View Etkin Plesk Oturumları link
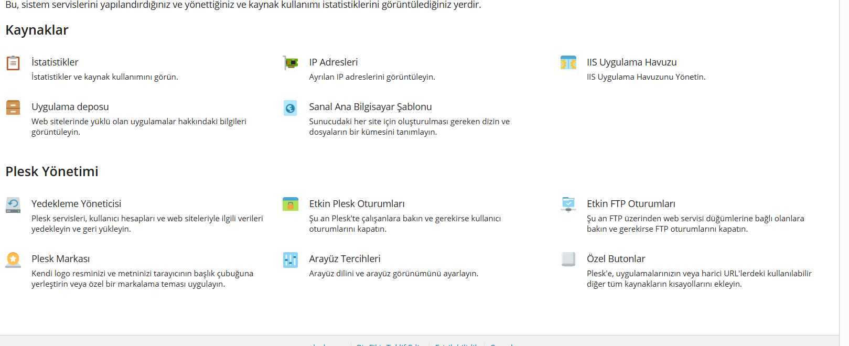The image size is (849, 346). (357, 204)
